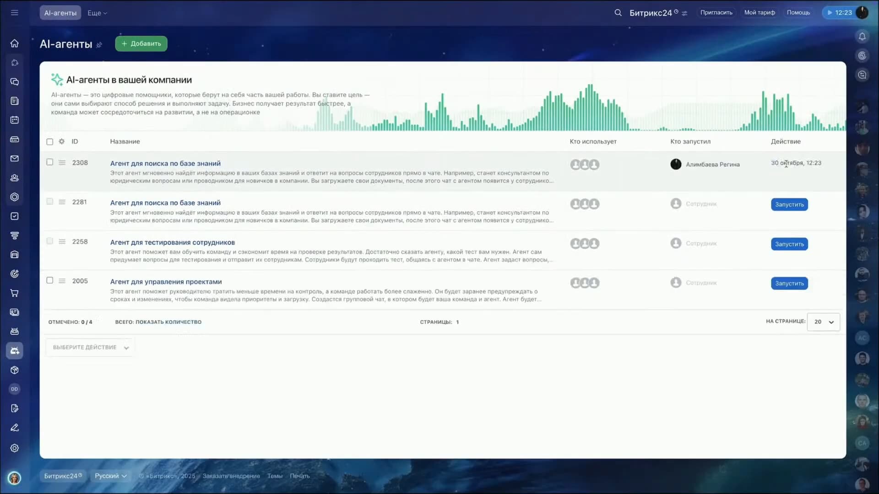
Task: Expand the Еще menu at the top
Action: [x=97, y=13]
